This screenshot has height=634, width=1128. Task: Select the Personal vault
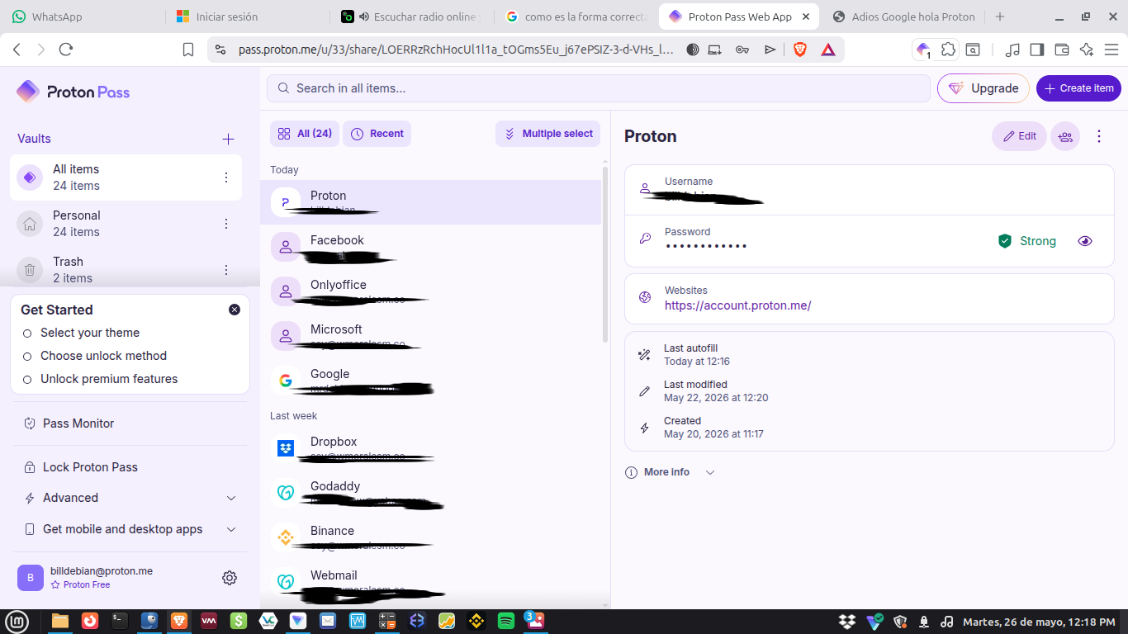(126, 224)
